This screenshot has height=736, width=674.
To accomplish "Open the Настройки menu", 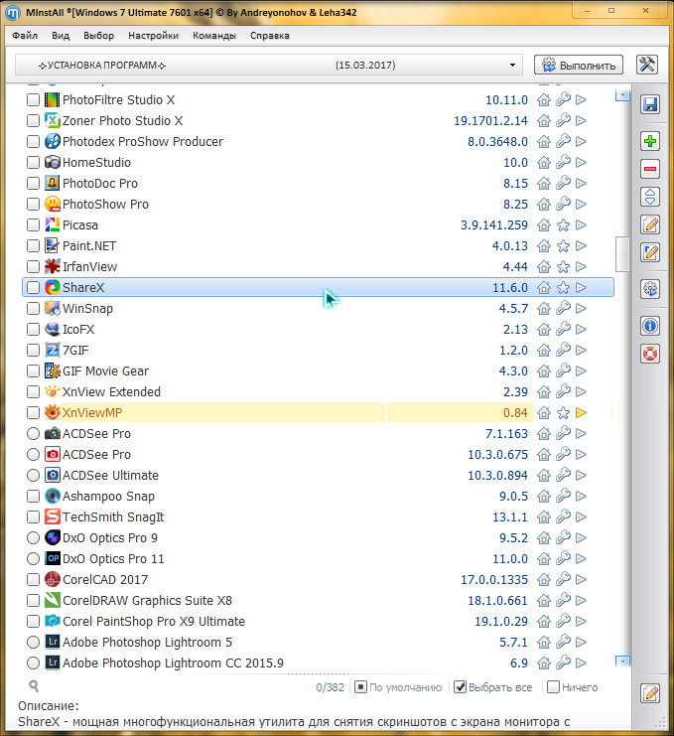I will pos(154,36).
